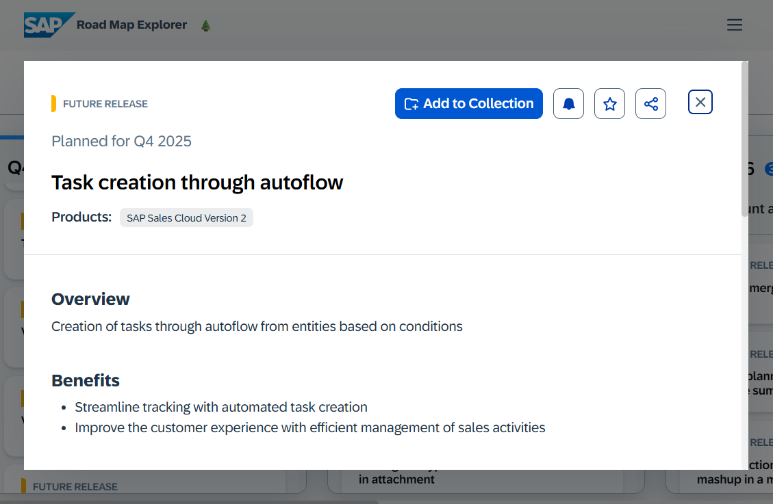Click the Overview section heading
Screen dimensions: 773x504
[90, 300]
